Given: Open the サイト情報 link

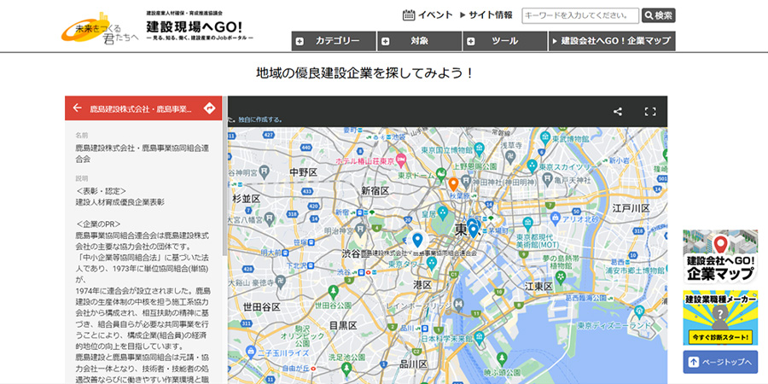Looking at the screenshot, I should click(x=486, y=15).
